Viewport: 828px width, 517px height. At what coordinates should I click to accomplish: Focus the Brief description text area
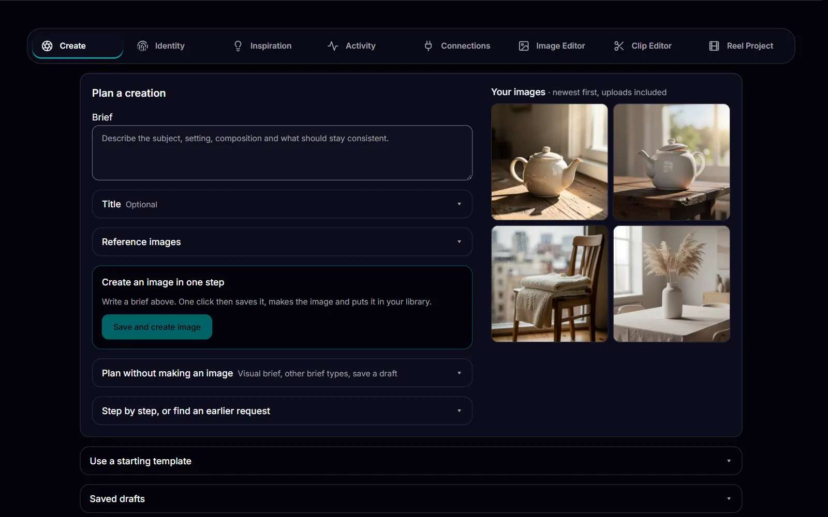[x=282, y=153]
